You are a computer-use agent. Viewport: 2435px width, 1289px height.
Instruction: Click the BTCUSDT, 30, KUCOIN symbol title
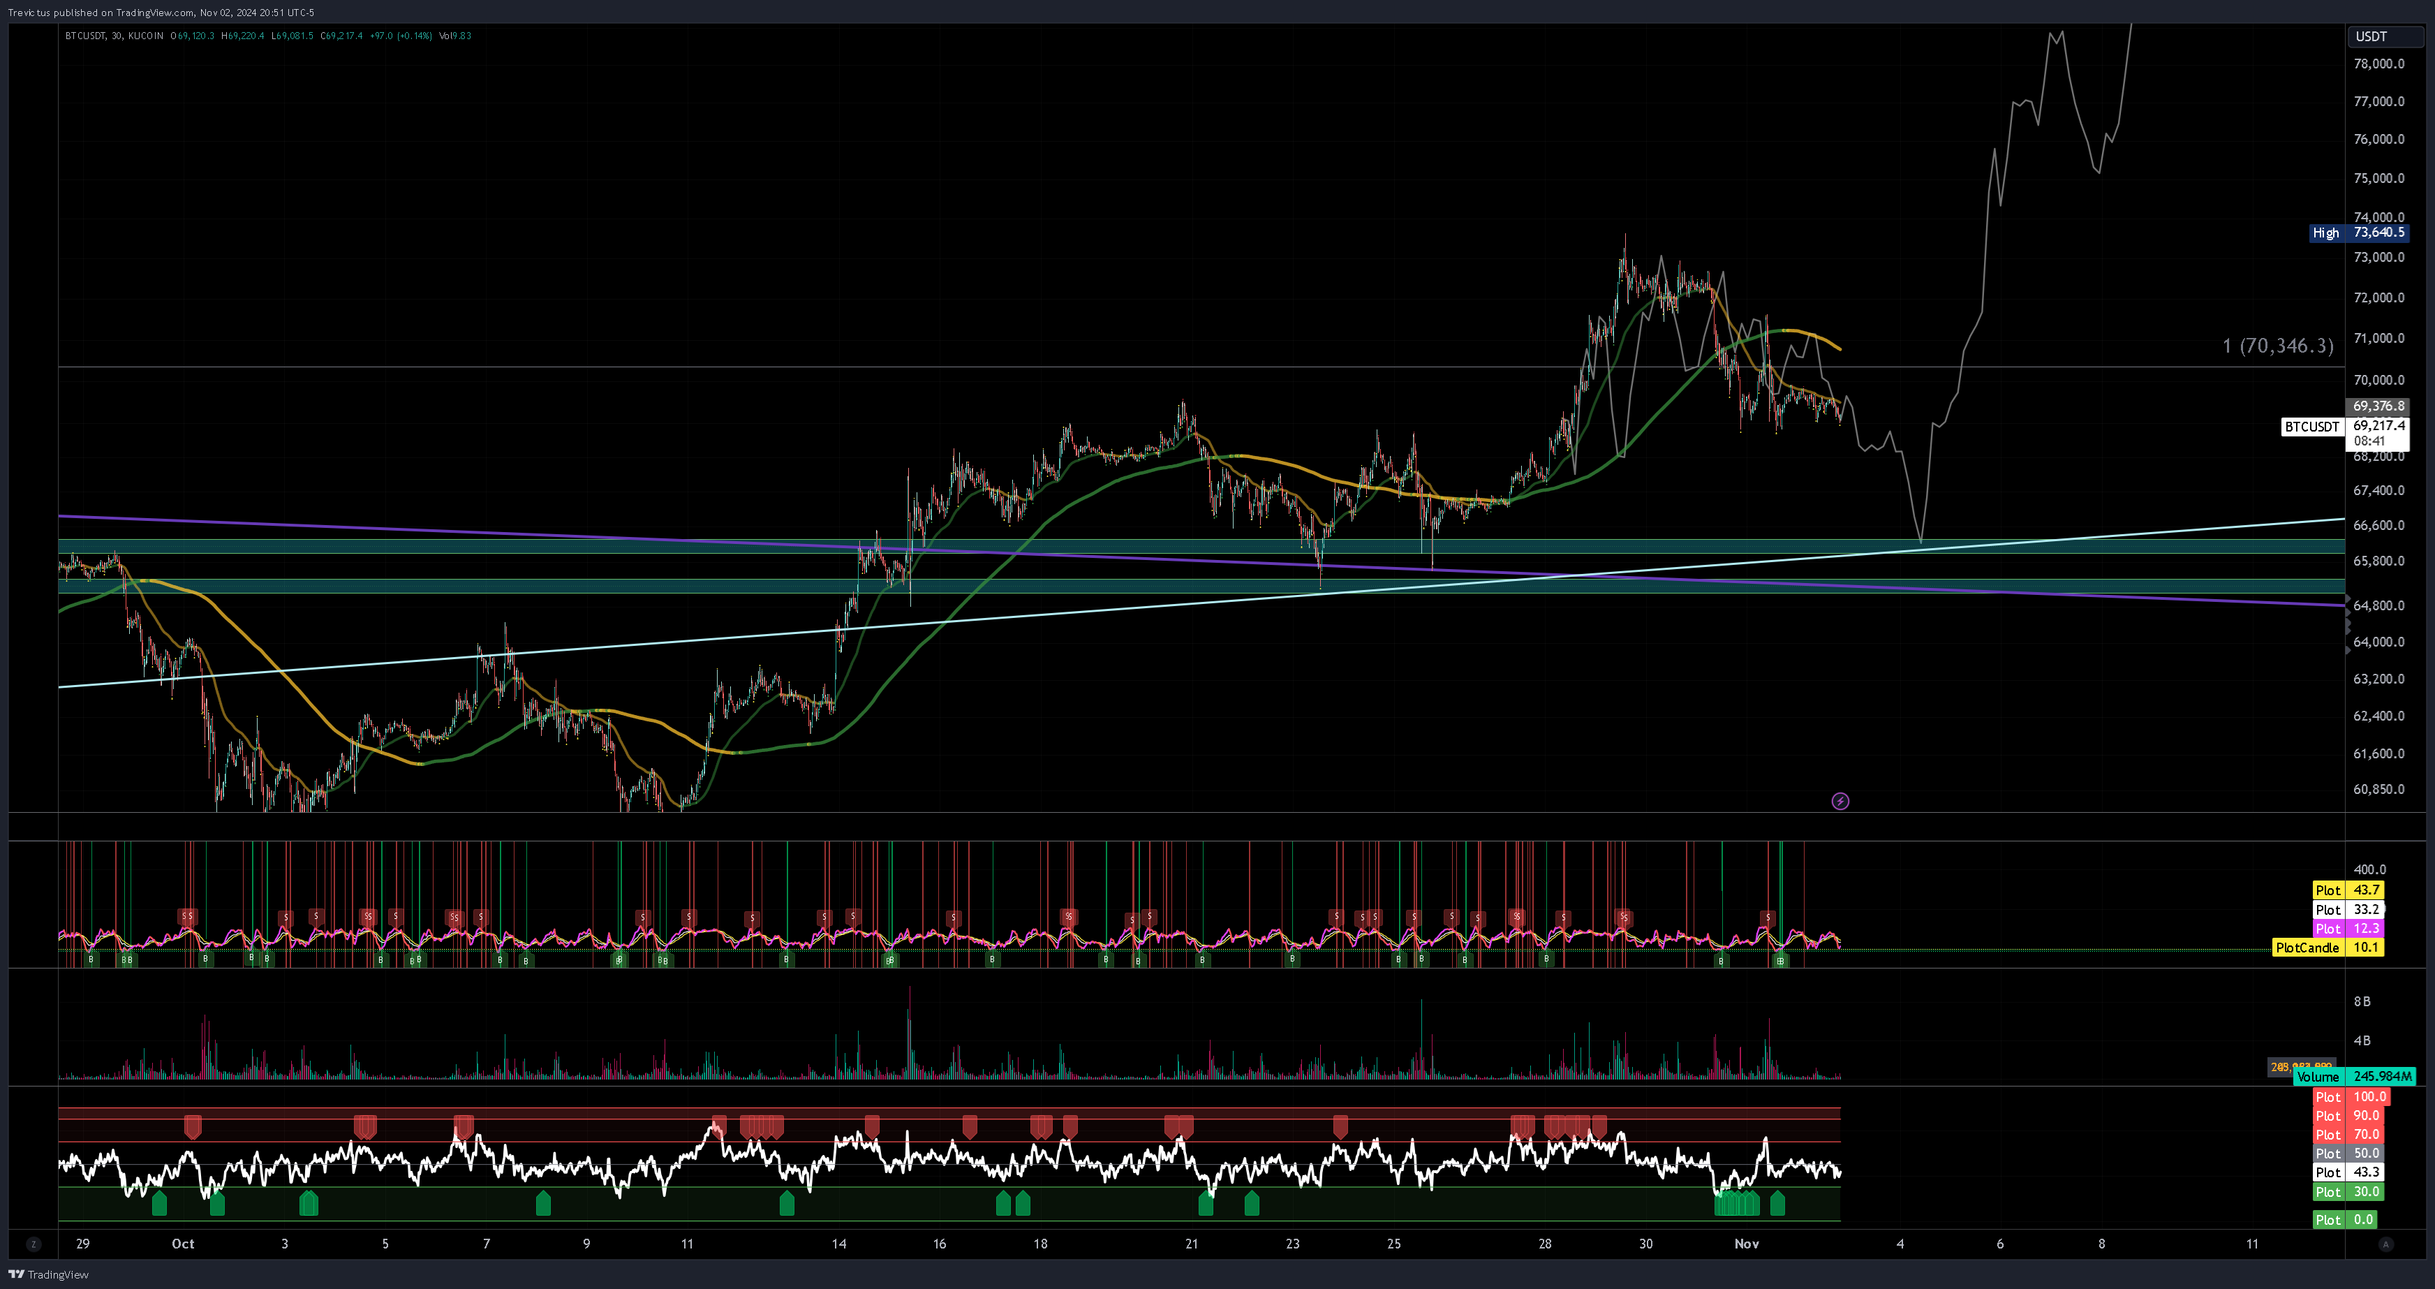coord(114,36)
